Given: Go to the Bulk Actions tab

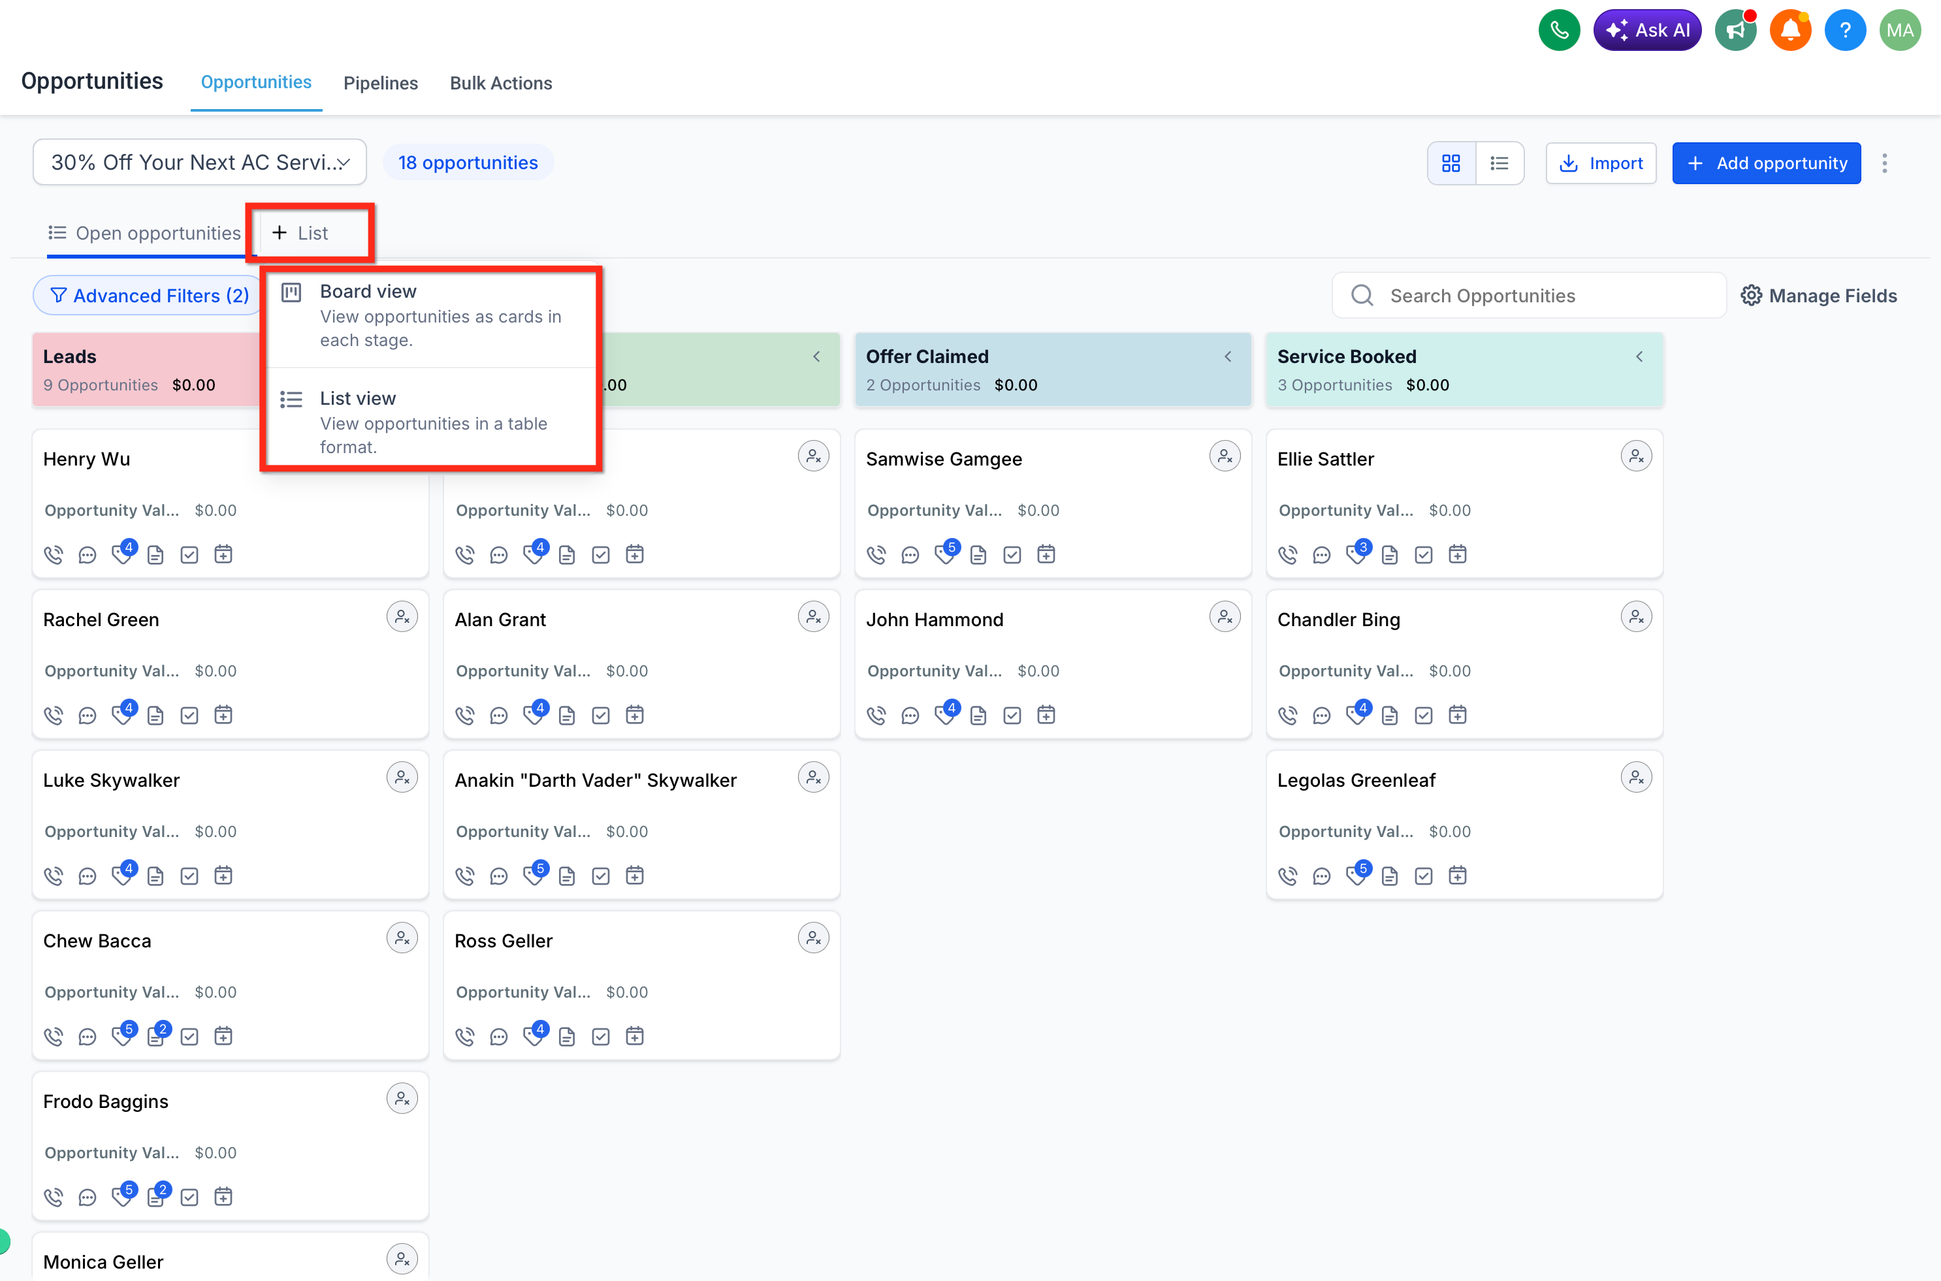Looking at the screenshot, I should point(501,84).
